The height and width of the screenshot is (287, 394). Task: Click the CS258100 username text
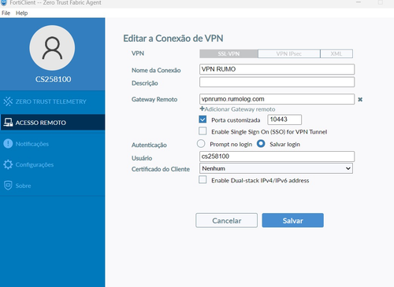tap(53, 79)
